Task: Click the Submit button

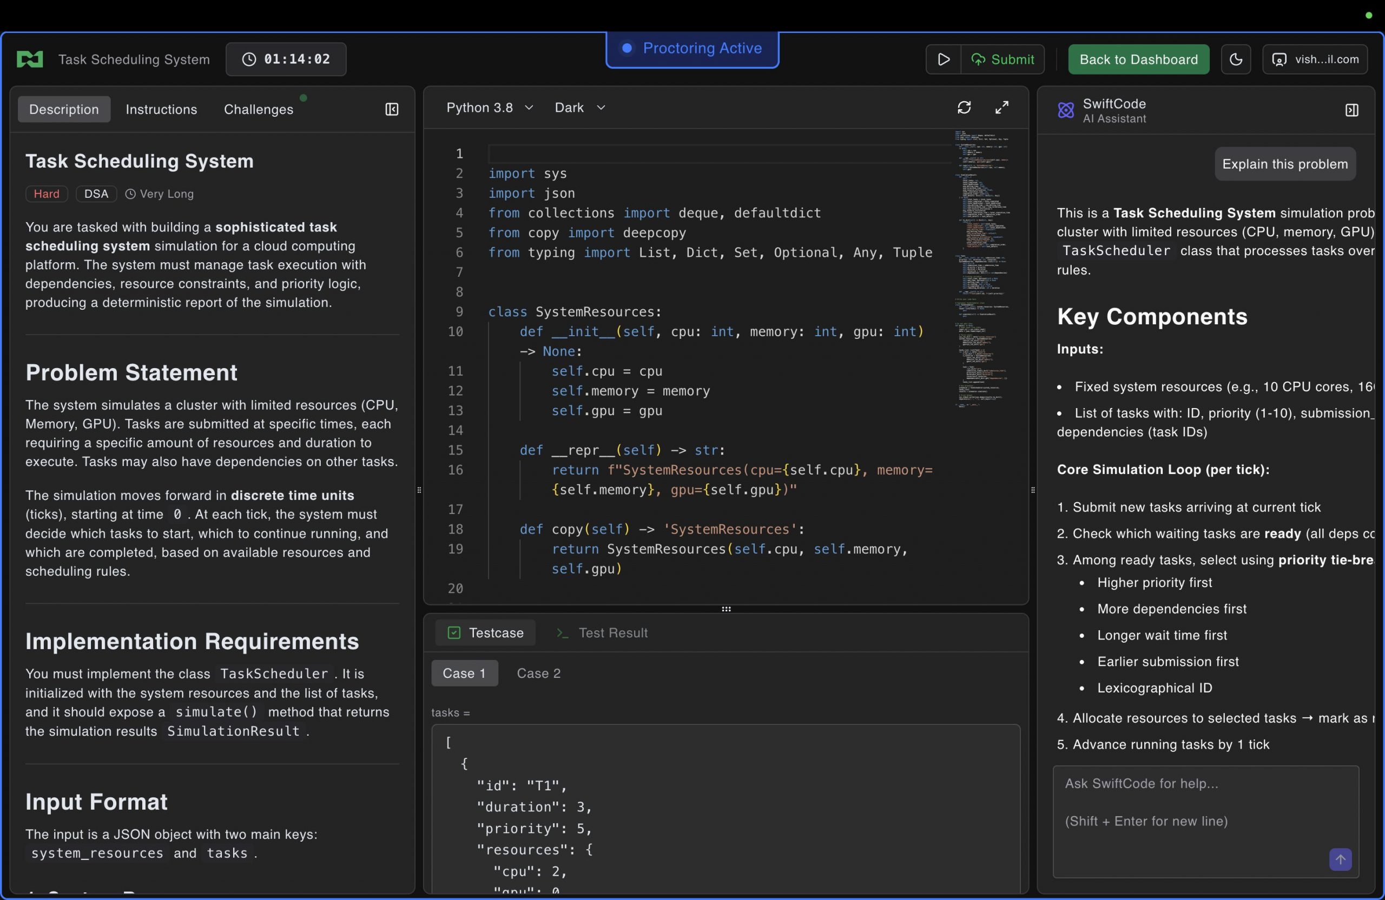Action: (1003, 59)
